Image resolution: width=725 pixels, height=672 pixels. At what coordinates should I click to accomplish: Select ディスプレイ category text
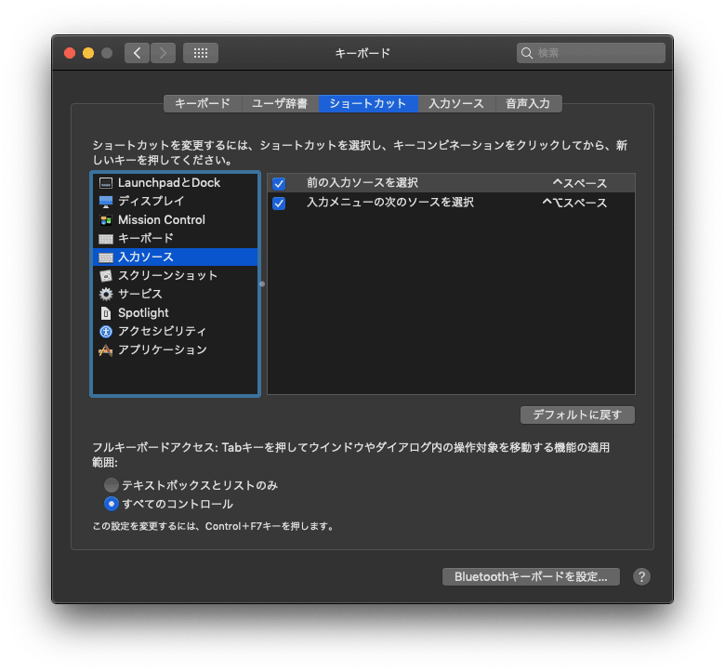(x=152, y=201)
